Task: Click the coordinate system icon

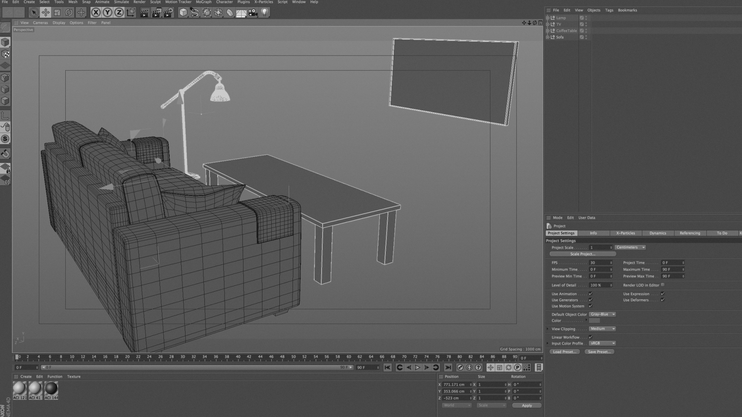Action: [131, 12]
